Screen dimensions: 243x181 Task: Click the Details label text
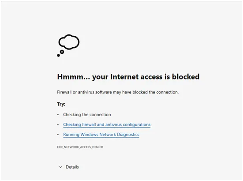(x=72, y=167)
